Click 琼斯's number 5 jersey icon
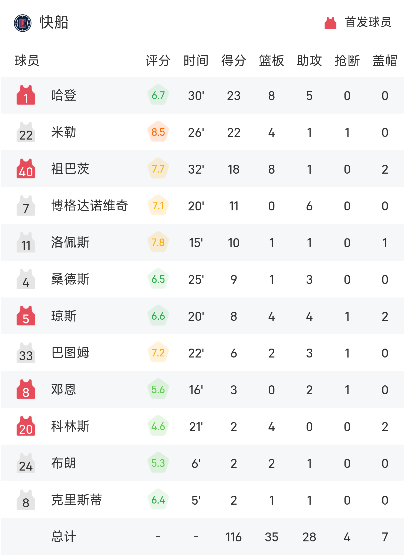The width and height of the screenshot is (405, 556). [26, 316]
